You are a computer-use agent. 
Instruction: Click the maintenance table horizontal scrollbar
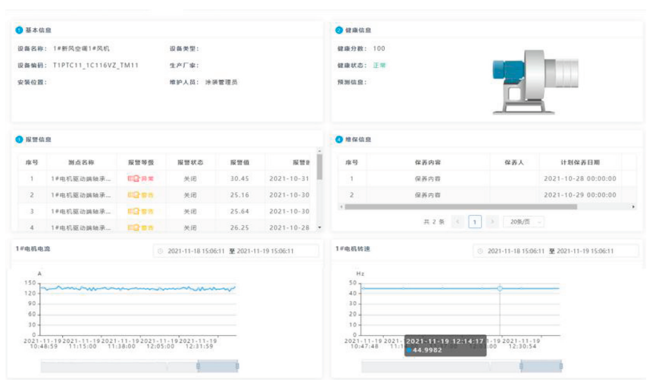point(461,207)
